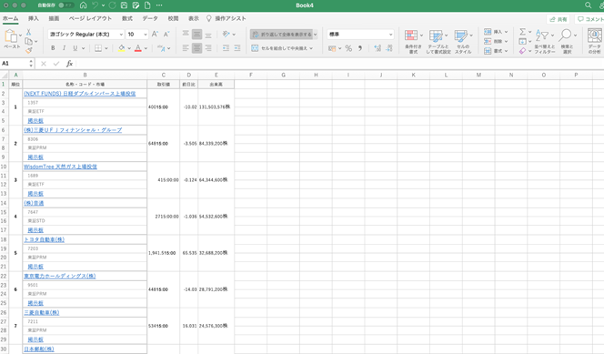This screenshot has height=354, width=604.
Task: Open the Toyota Motor stock link
Action: [x=45, y=239]
